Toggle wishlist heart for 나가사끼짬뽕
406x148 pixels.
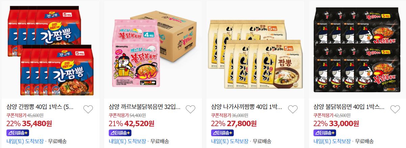(293, 109)
